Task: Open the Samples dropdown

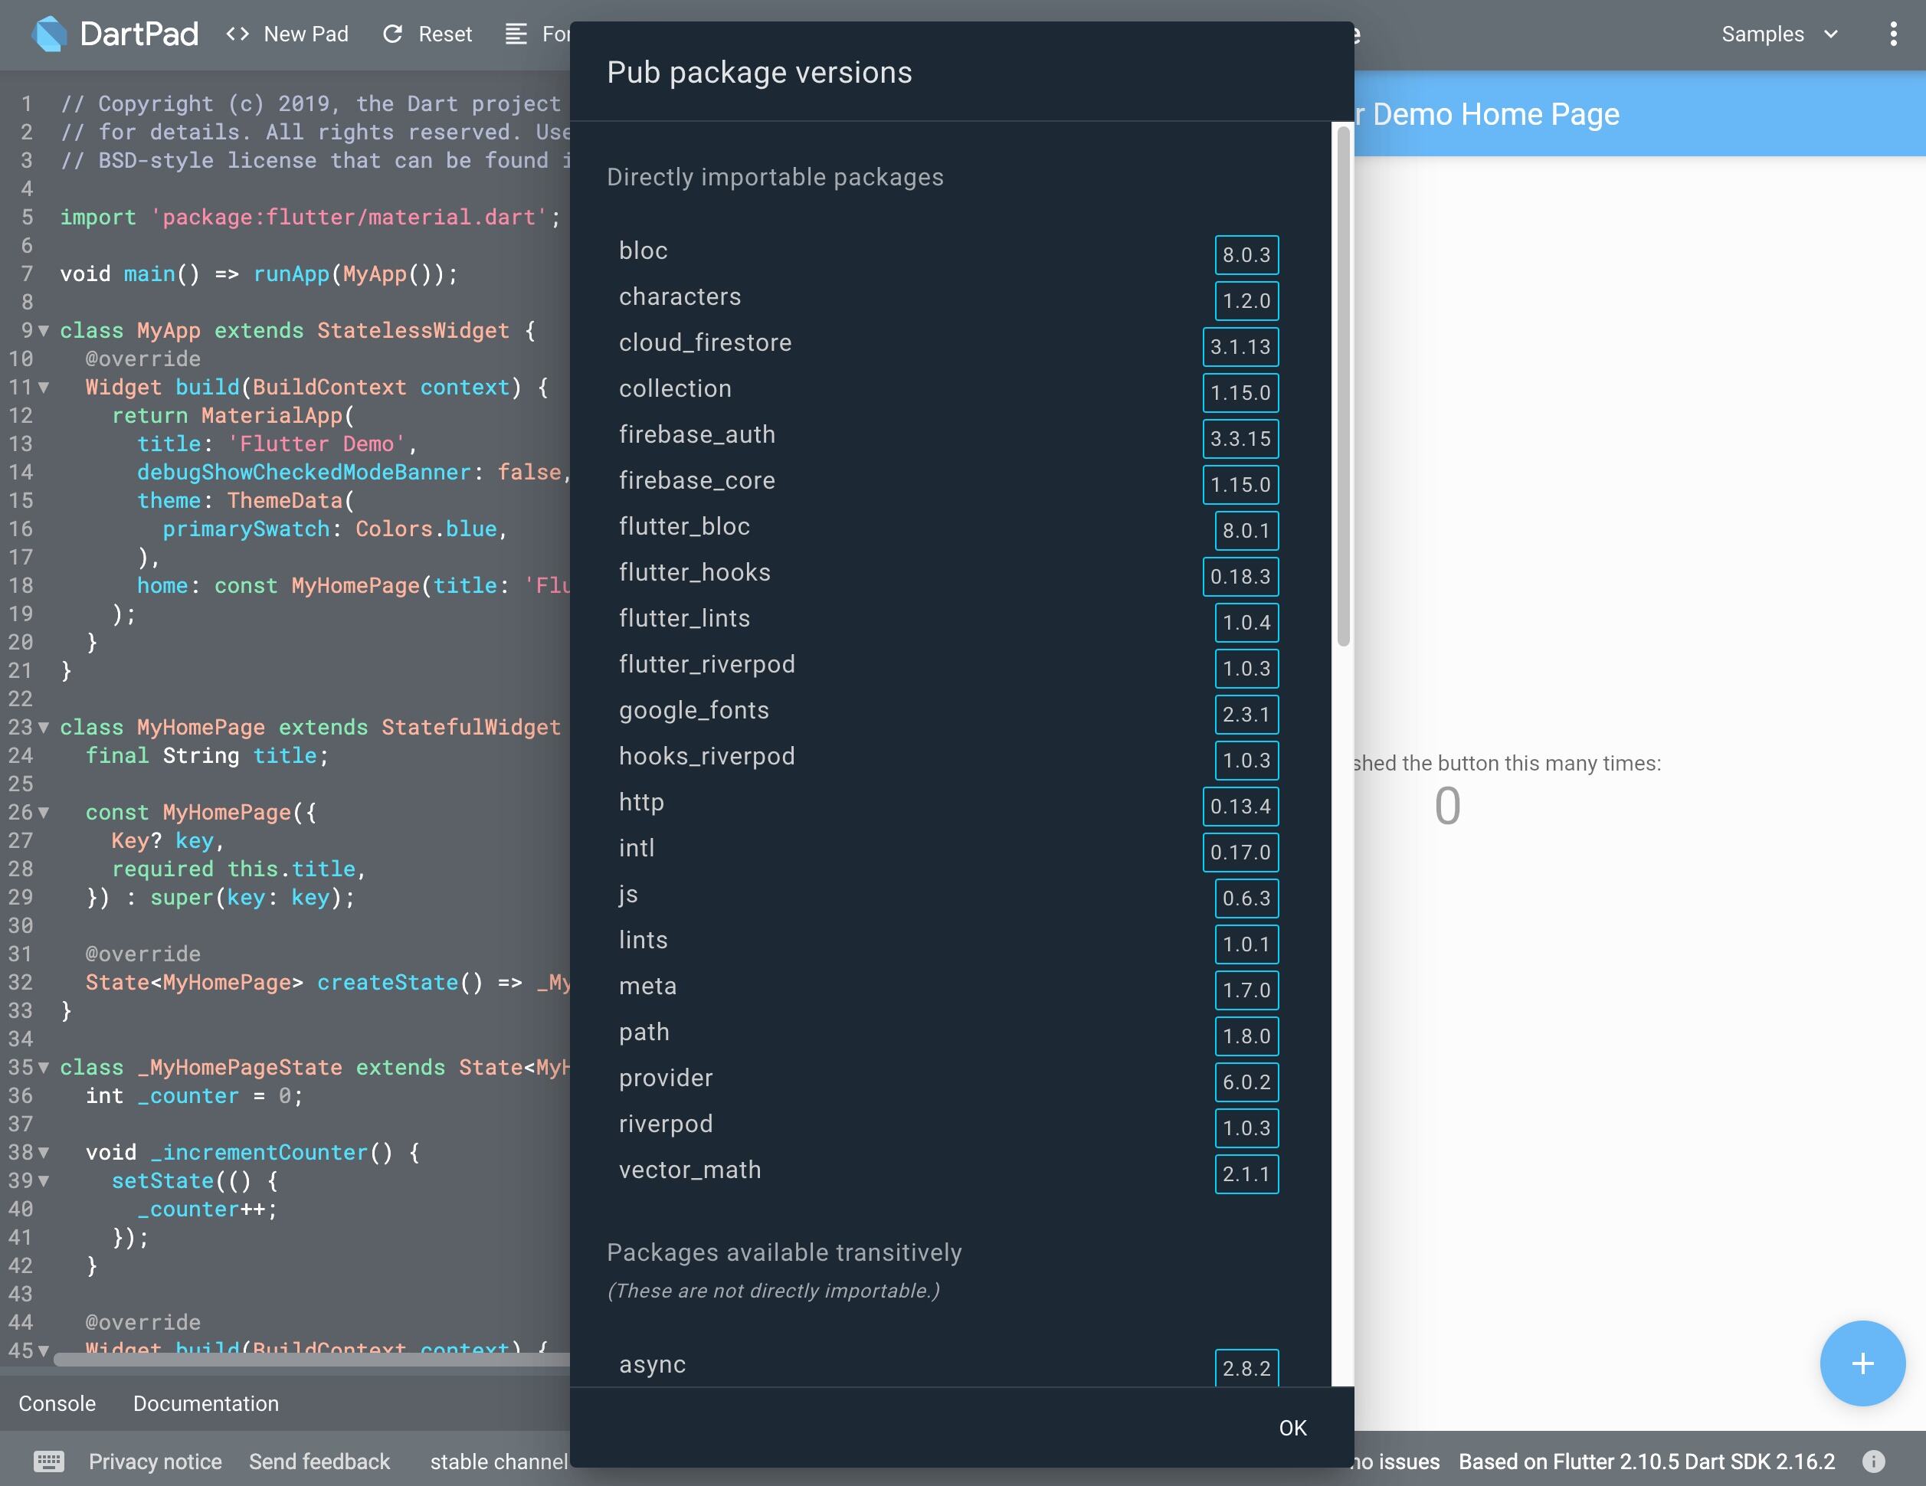Action: [1779, 34]
